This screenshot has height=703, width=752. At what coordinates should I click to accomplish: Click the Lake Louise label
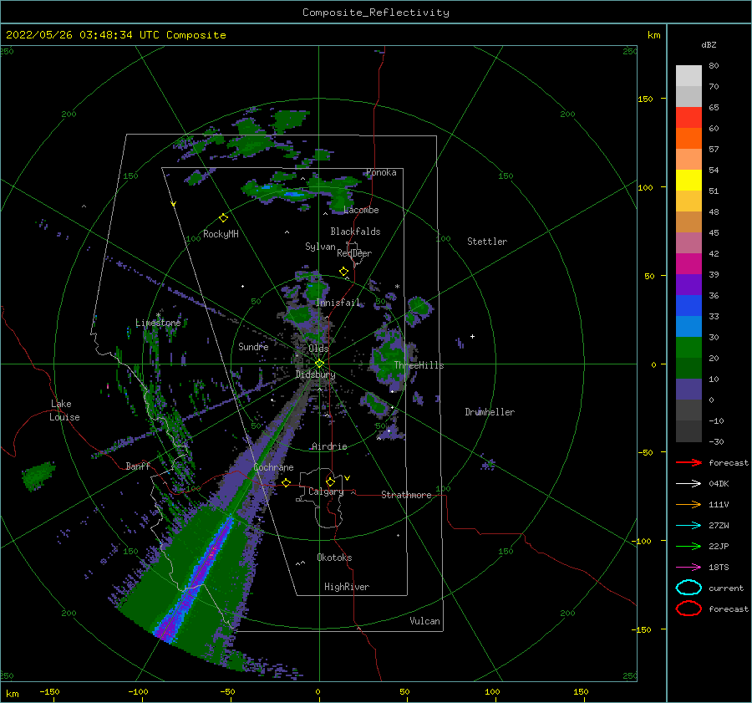coord(64,410)
